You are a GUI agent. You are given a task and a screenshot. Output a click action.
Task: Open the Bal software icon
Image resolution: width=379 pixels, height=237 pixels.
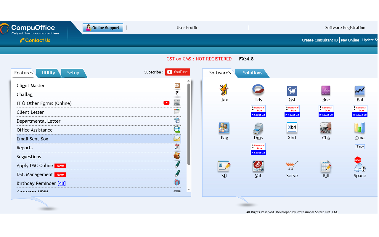359,90
